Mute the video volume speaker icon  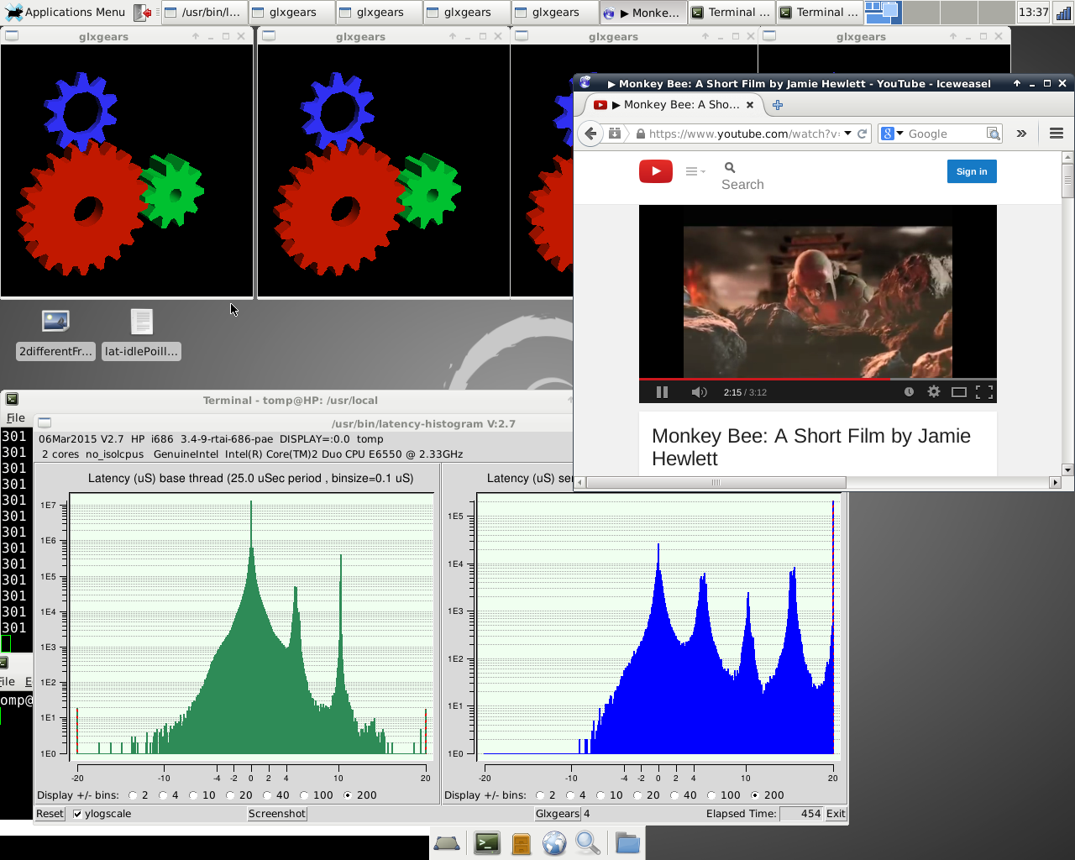(x=698, y=392)
